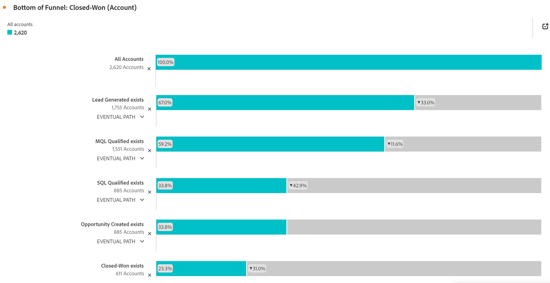Click the orange dot beside the panel title
This screenshot has width=550, height=283.
coord(4,7)
